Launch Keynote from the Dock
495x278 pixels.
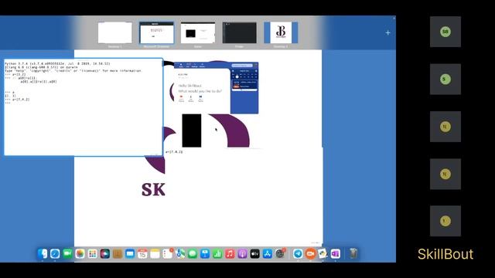(x=205, y=253)
